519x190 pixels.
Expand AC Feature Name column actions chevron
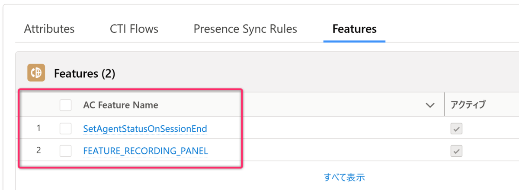[429, 105]
